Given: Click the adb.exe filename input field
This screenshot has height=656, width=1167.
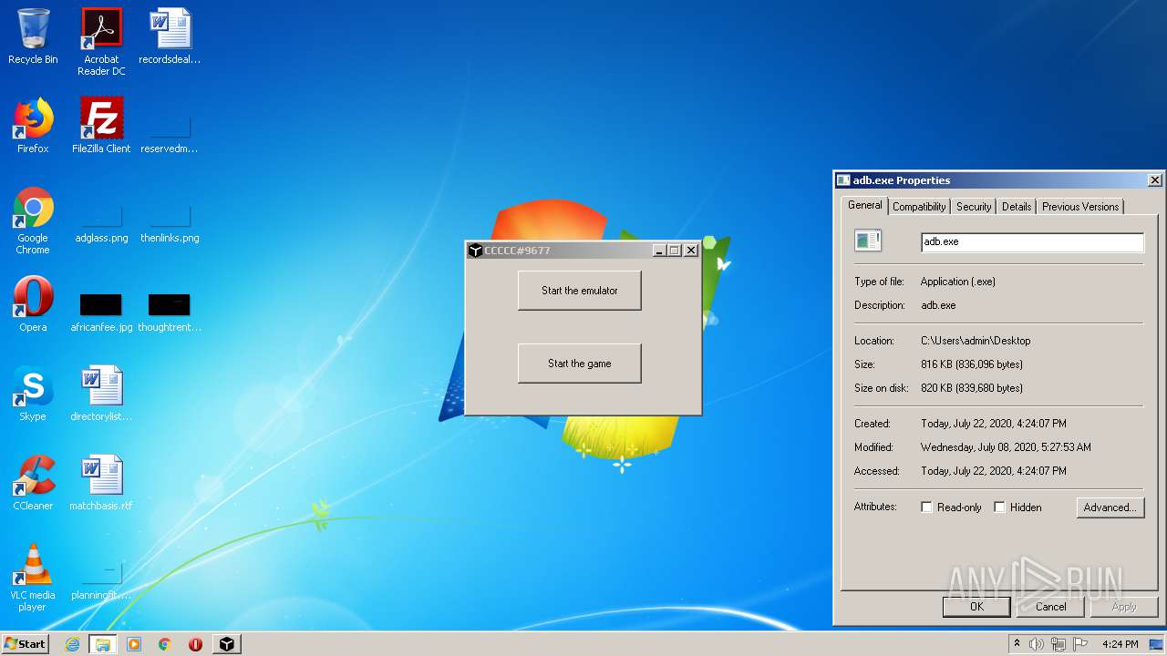Looking at the screenshot, I should (1032, 242).
